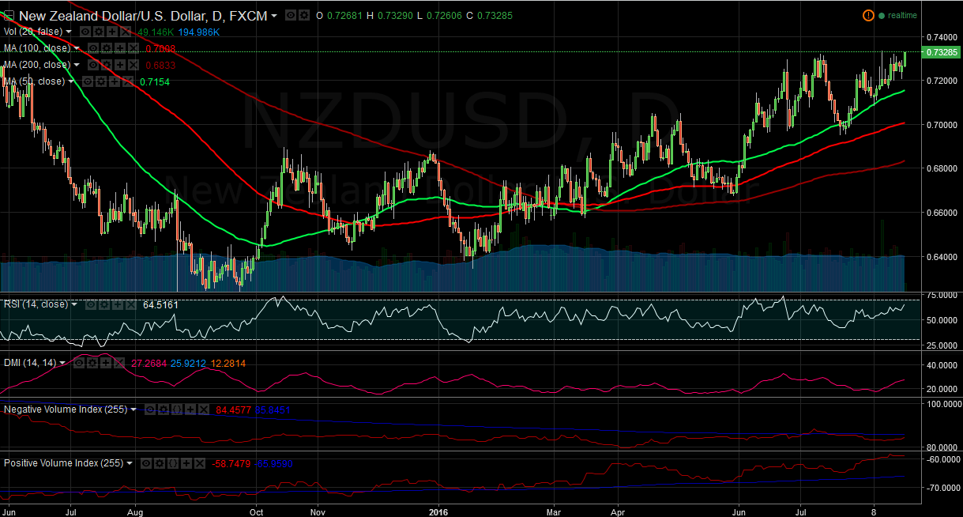Collapse the chart legend with top-left box
Screen dimensions: 963x517
8,15
